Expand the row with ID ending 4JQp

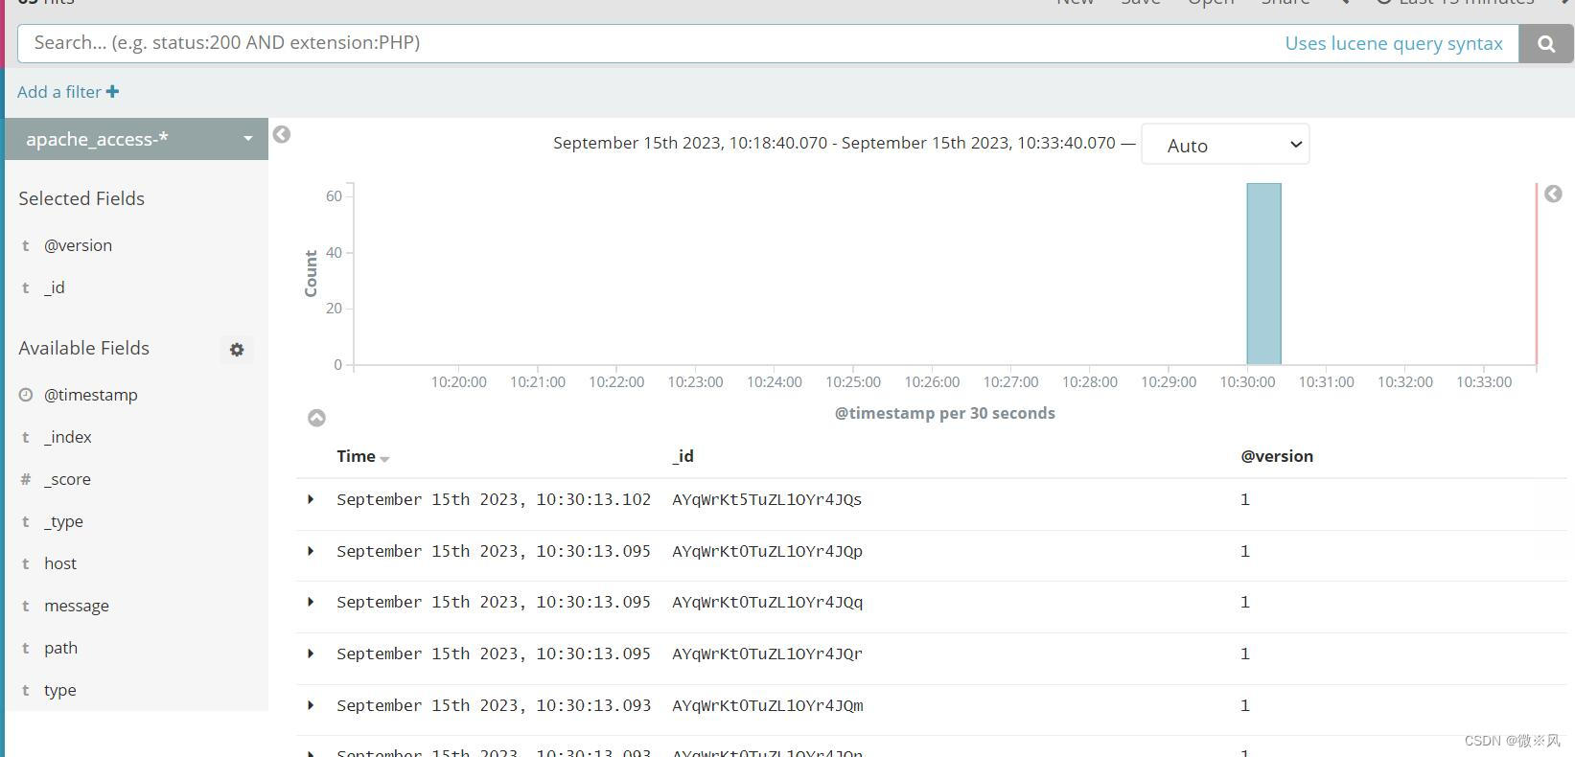[311, 551]
